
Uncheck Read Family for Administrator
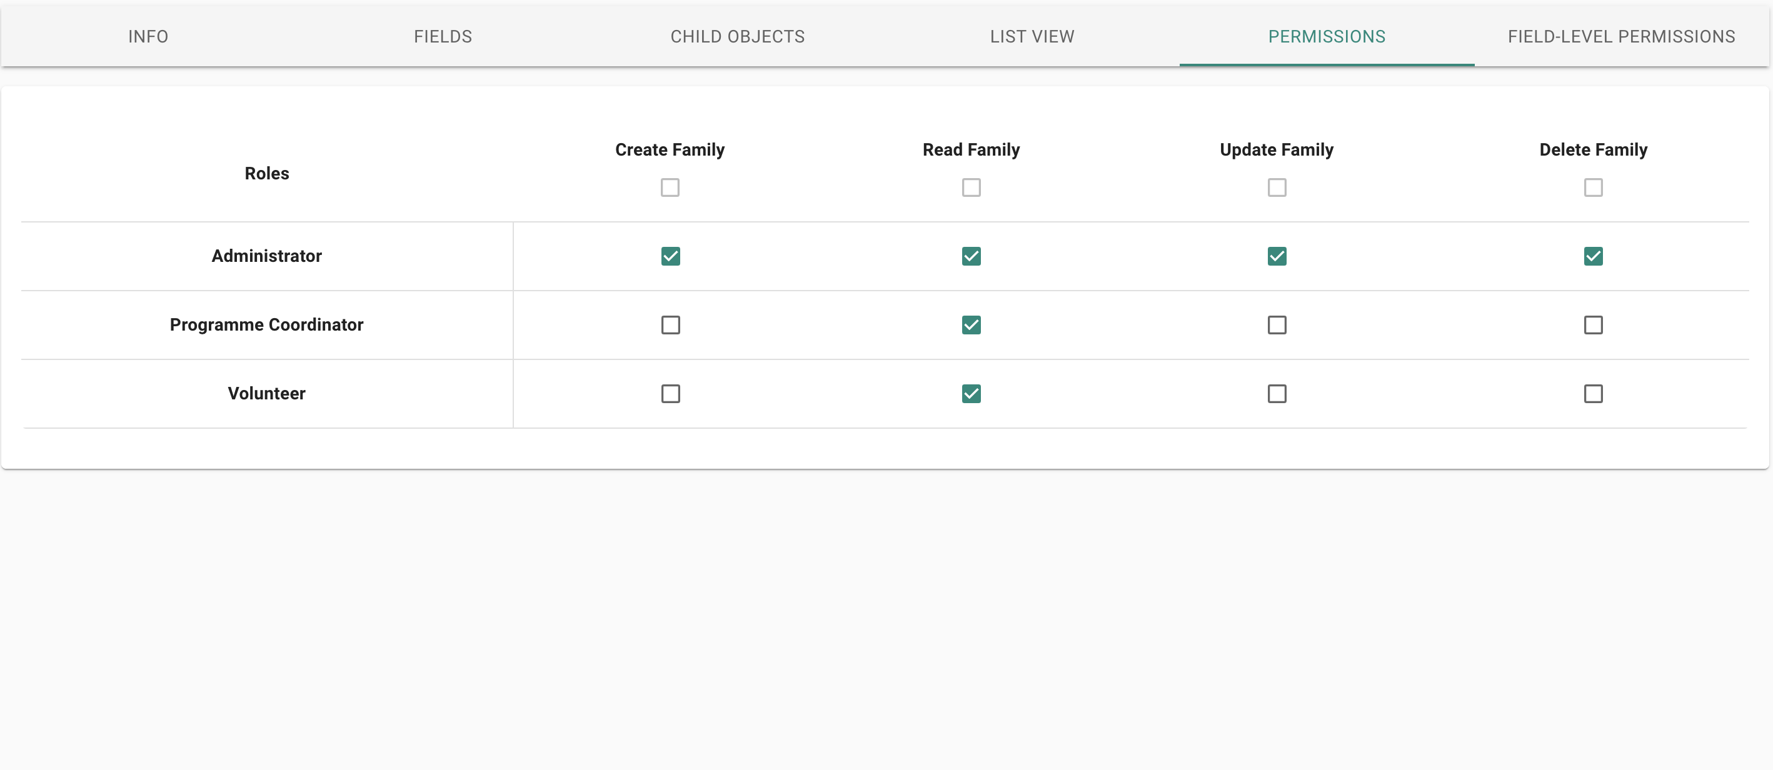click(x=971, y=256)
